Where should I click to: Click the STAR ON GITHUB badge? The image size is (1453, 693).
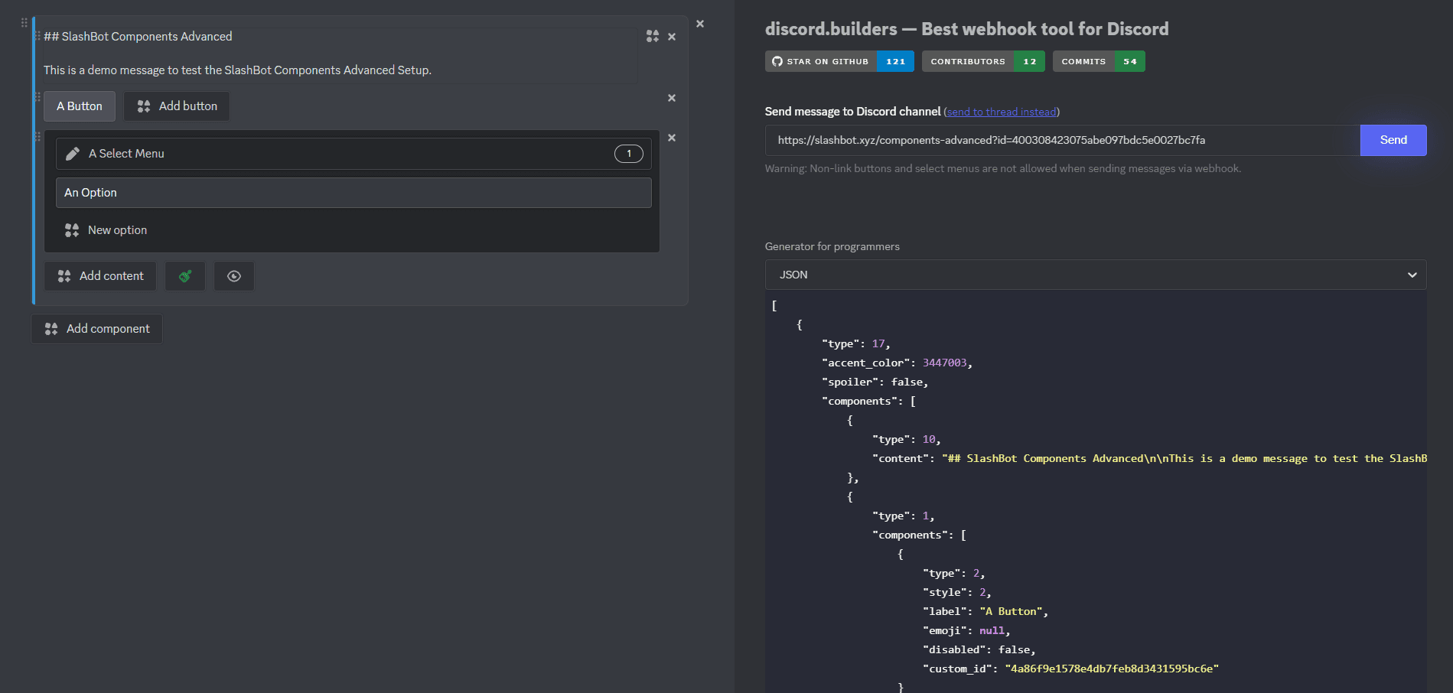(x=828, y=61)
